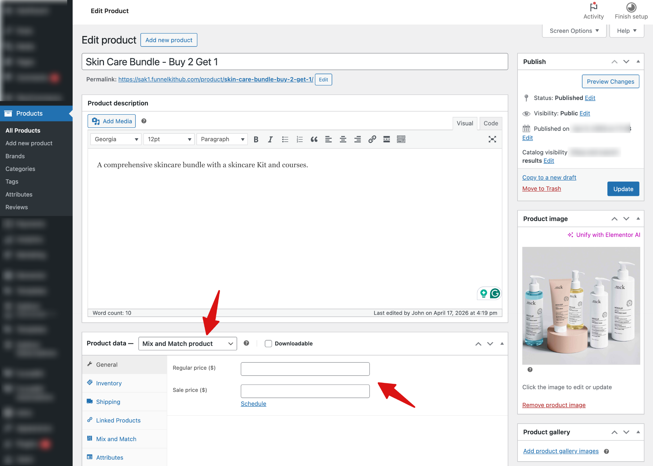This screenshot has height=466, width=653.
Task: Click the Move to Trash link
Action: 541,188
